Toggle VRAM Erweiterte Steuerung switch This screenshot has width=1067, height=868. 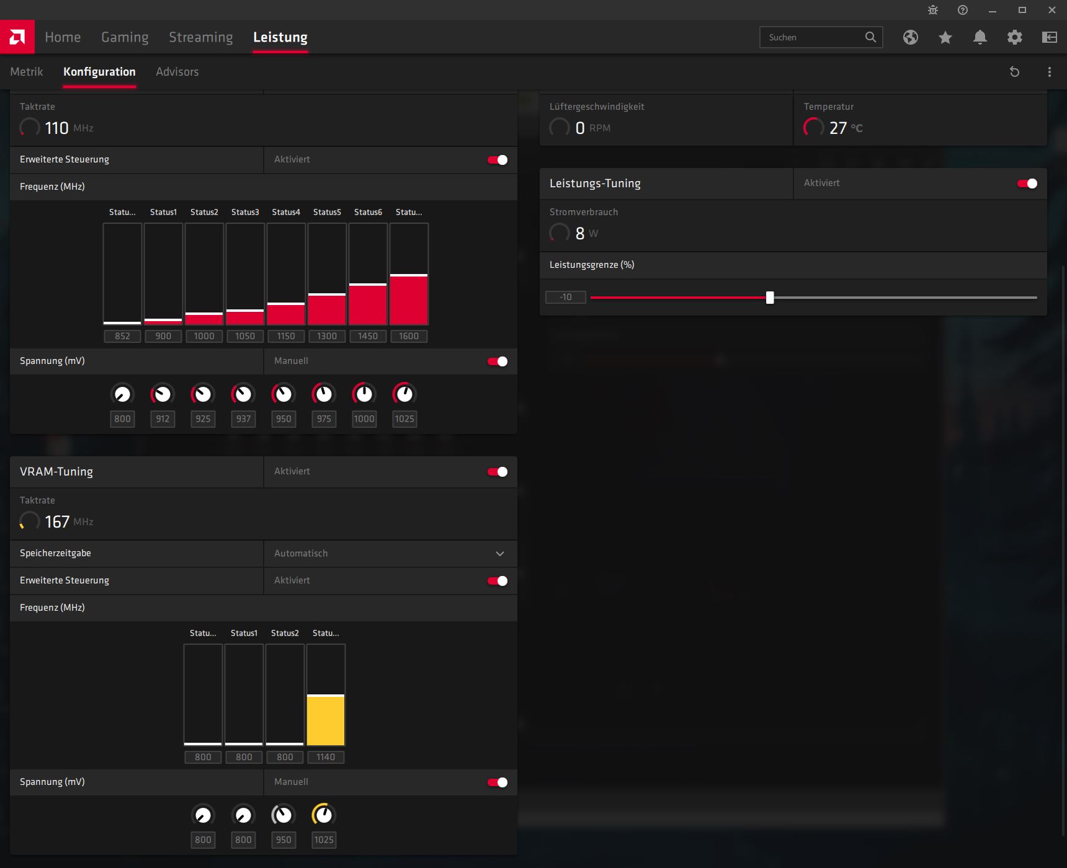498,581
